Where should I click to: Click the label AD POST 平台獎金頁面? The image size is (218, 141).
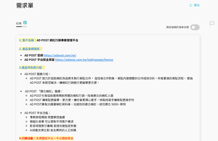(39, 60)
